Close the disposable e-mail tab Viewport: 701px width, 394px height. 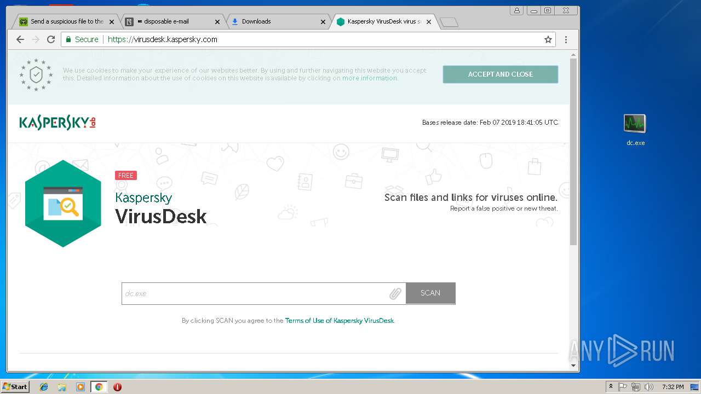coord(217,22)
